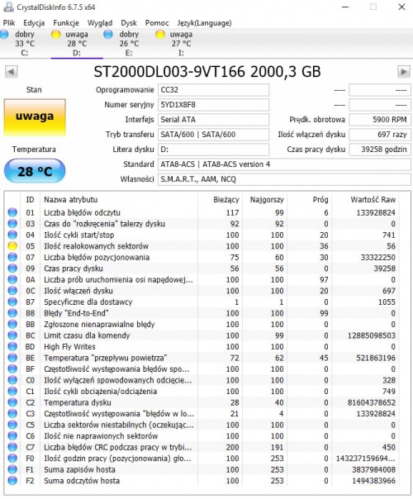
Task: Select row Suma zapisów hosta
Action: coord(202,469)
